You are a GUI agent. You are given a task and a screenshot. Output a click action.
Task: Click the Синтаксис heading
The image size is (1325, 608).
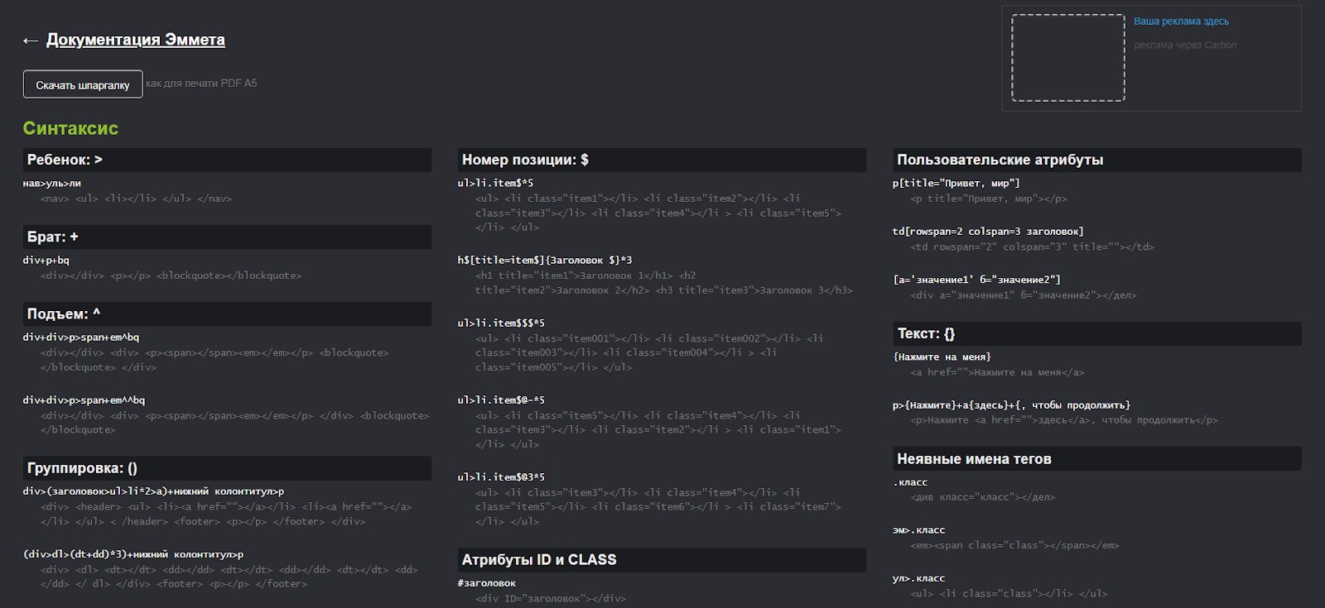[x=70, y=128]
